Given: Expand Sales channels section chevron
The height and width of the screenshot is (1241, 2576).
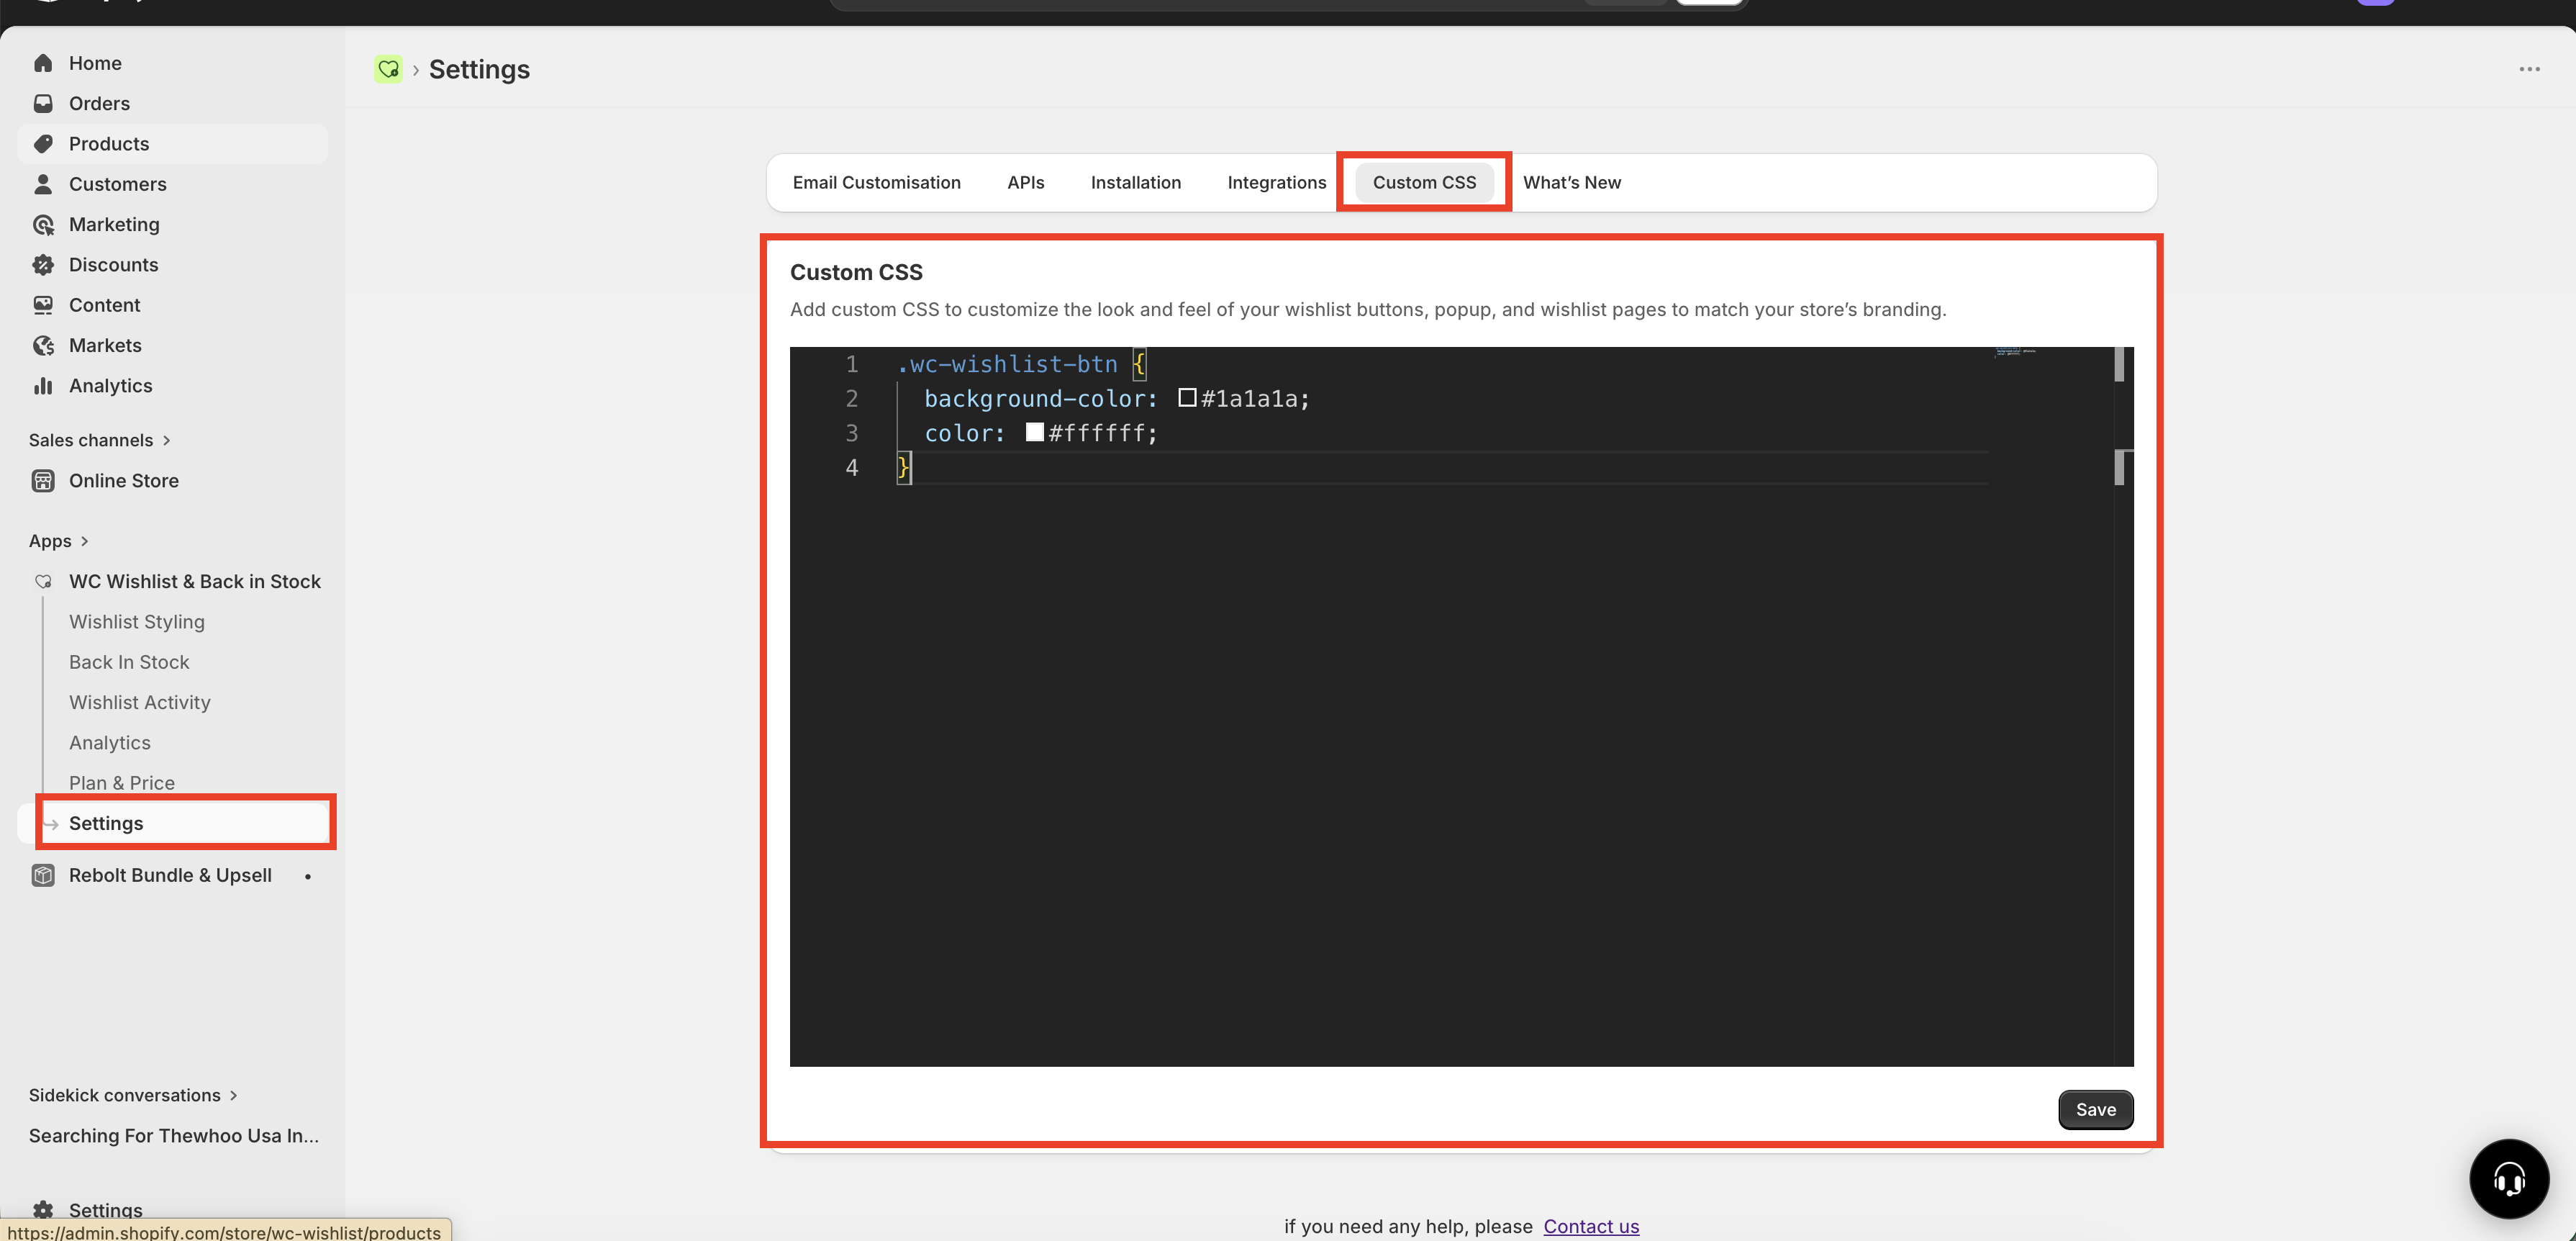Looking at the screenshot, I should (166, 440).
